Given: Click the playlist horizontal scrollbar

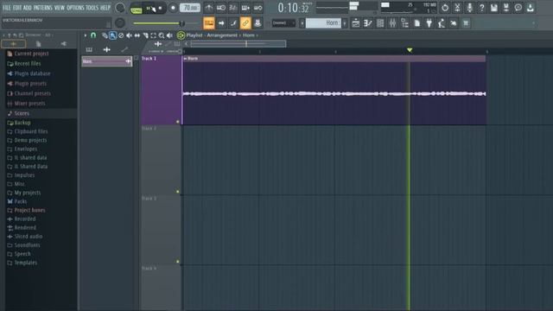Looking at the screenshot, I should tap(238, 44).
